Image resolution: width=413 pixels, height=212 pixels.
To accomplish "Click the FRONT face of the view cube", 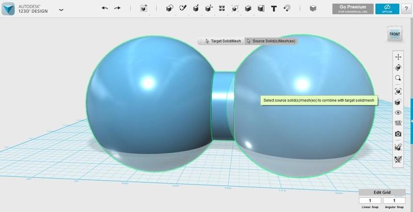I will pos(394,34).
